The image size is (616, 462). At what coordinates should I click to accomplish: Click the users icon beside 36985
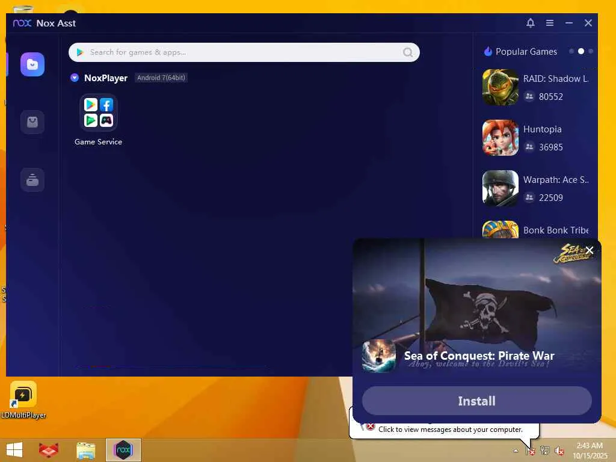529,147
